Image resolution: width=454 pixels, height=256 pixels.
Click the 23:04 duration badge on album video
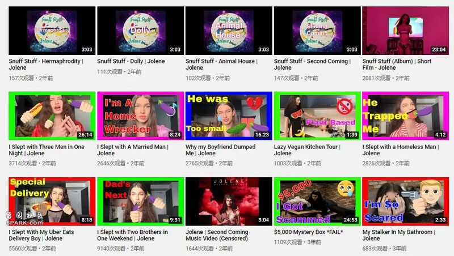click(x=438, y=49)
